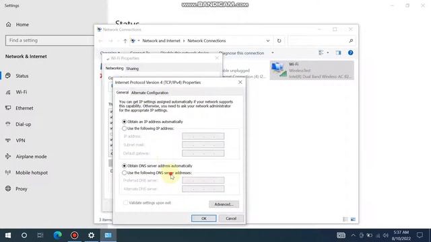The height and width of the screenshot is (242, 431).
Task: Click the Subnet mask input field
Action: pos(203,145)
